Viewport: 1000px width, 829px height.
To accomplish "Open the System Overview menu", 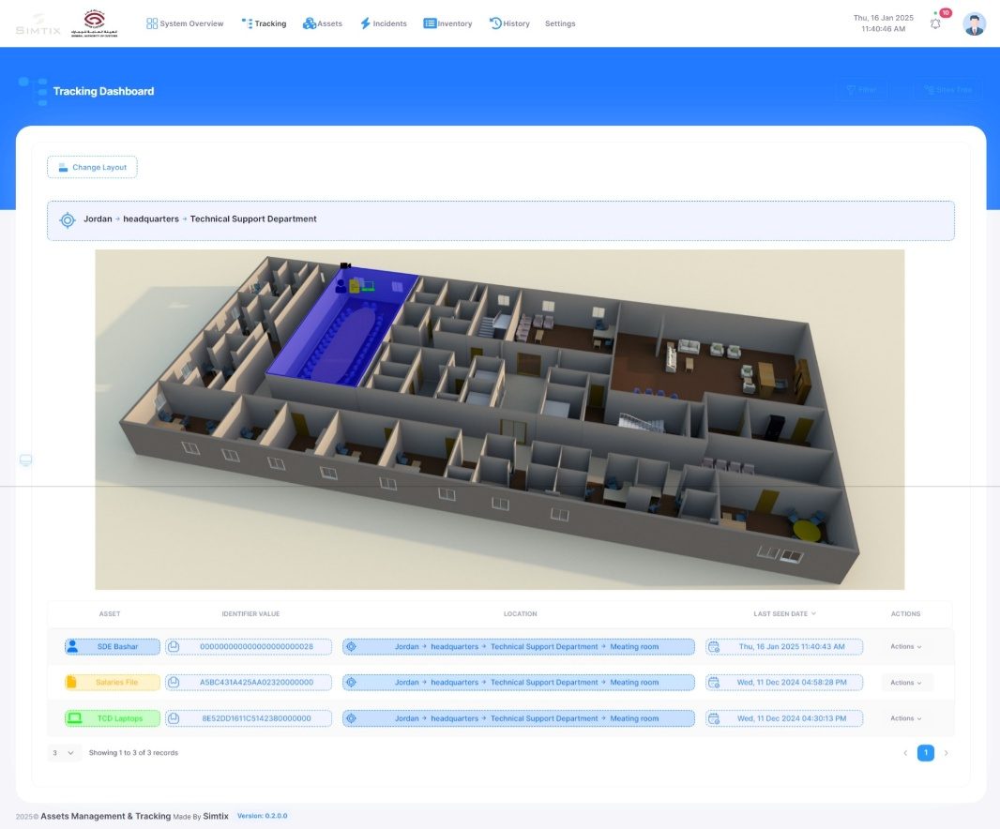I will [185, 23].
